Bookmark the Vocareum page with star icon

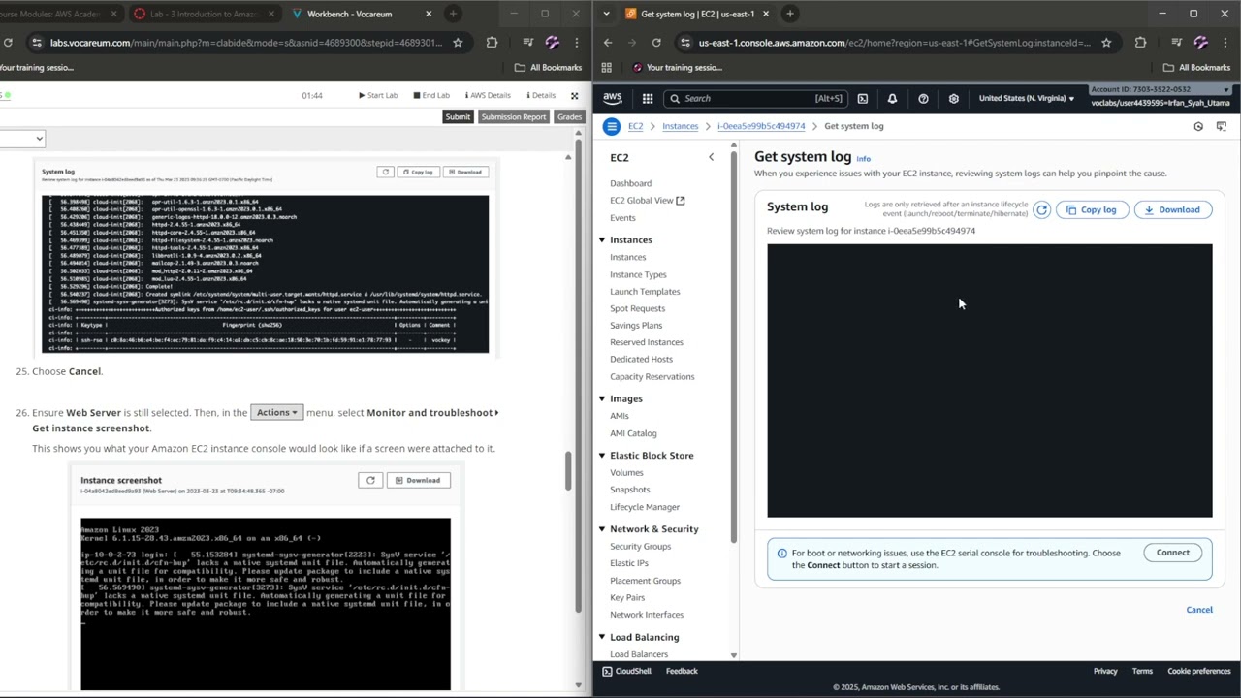tap(458, 43)
